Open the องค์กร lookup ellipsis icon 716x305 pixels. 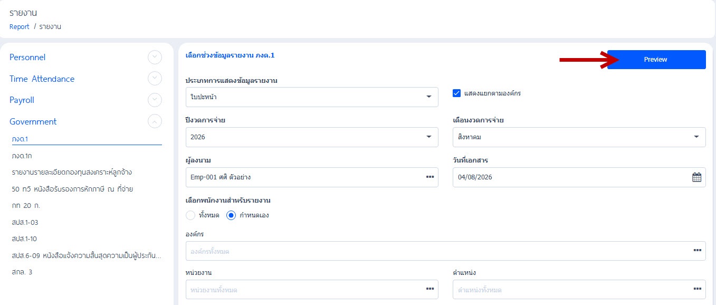(697, 251)
